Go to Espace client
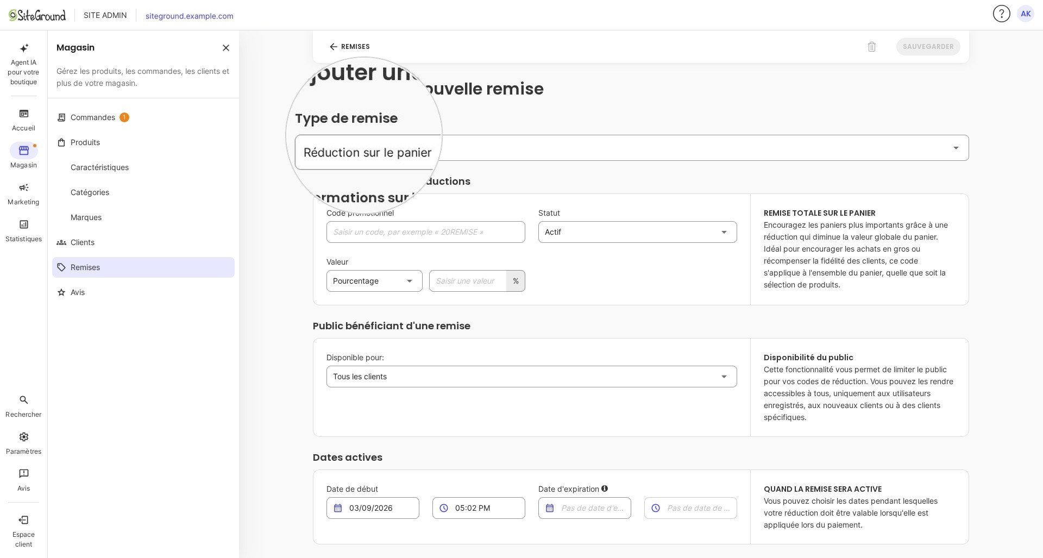The image size is (1043, 558). pos(24,531)
